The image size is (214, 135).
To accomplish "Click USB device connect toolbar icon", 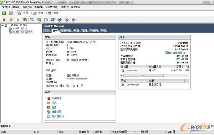I will click(x=73, y=20).
